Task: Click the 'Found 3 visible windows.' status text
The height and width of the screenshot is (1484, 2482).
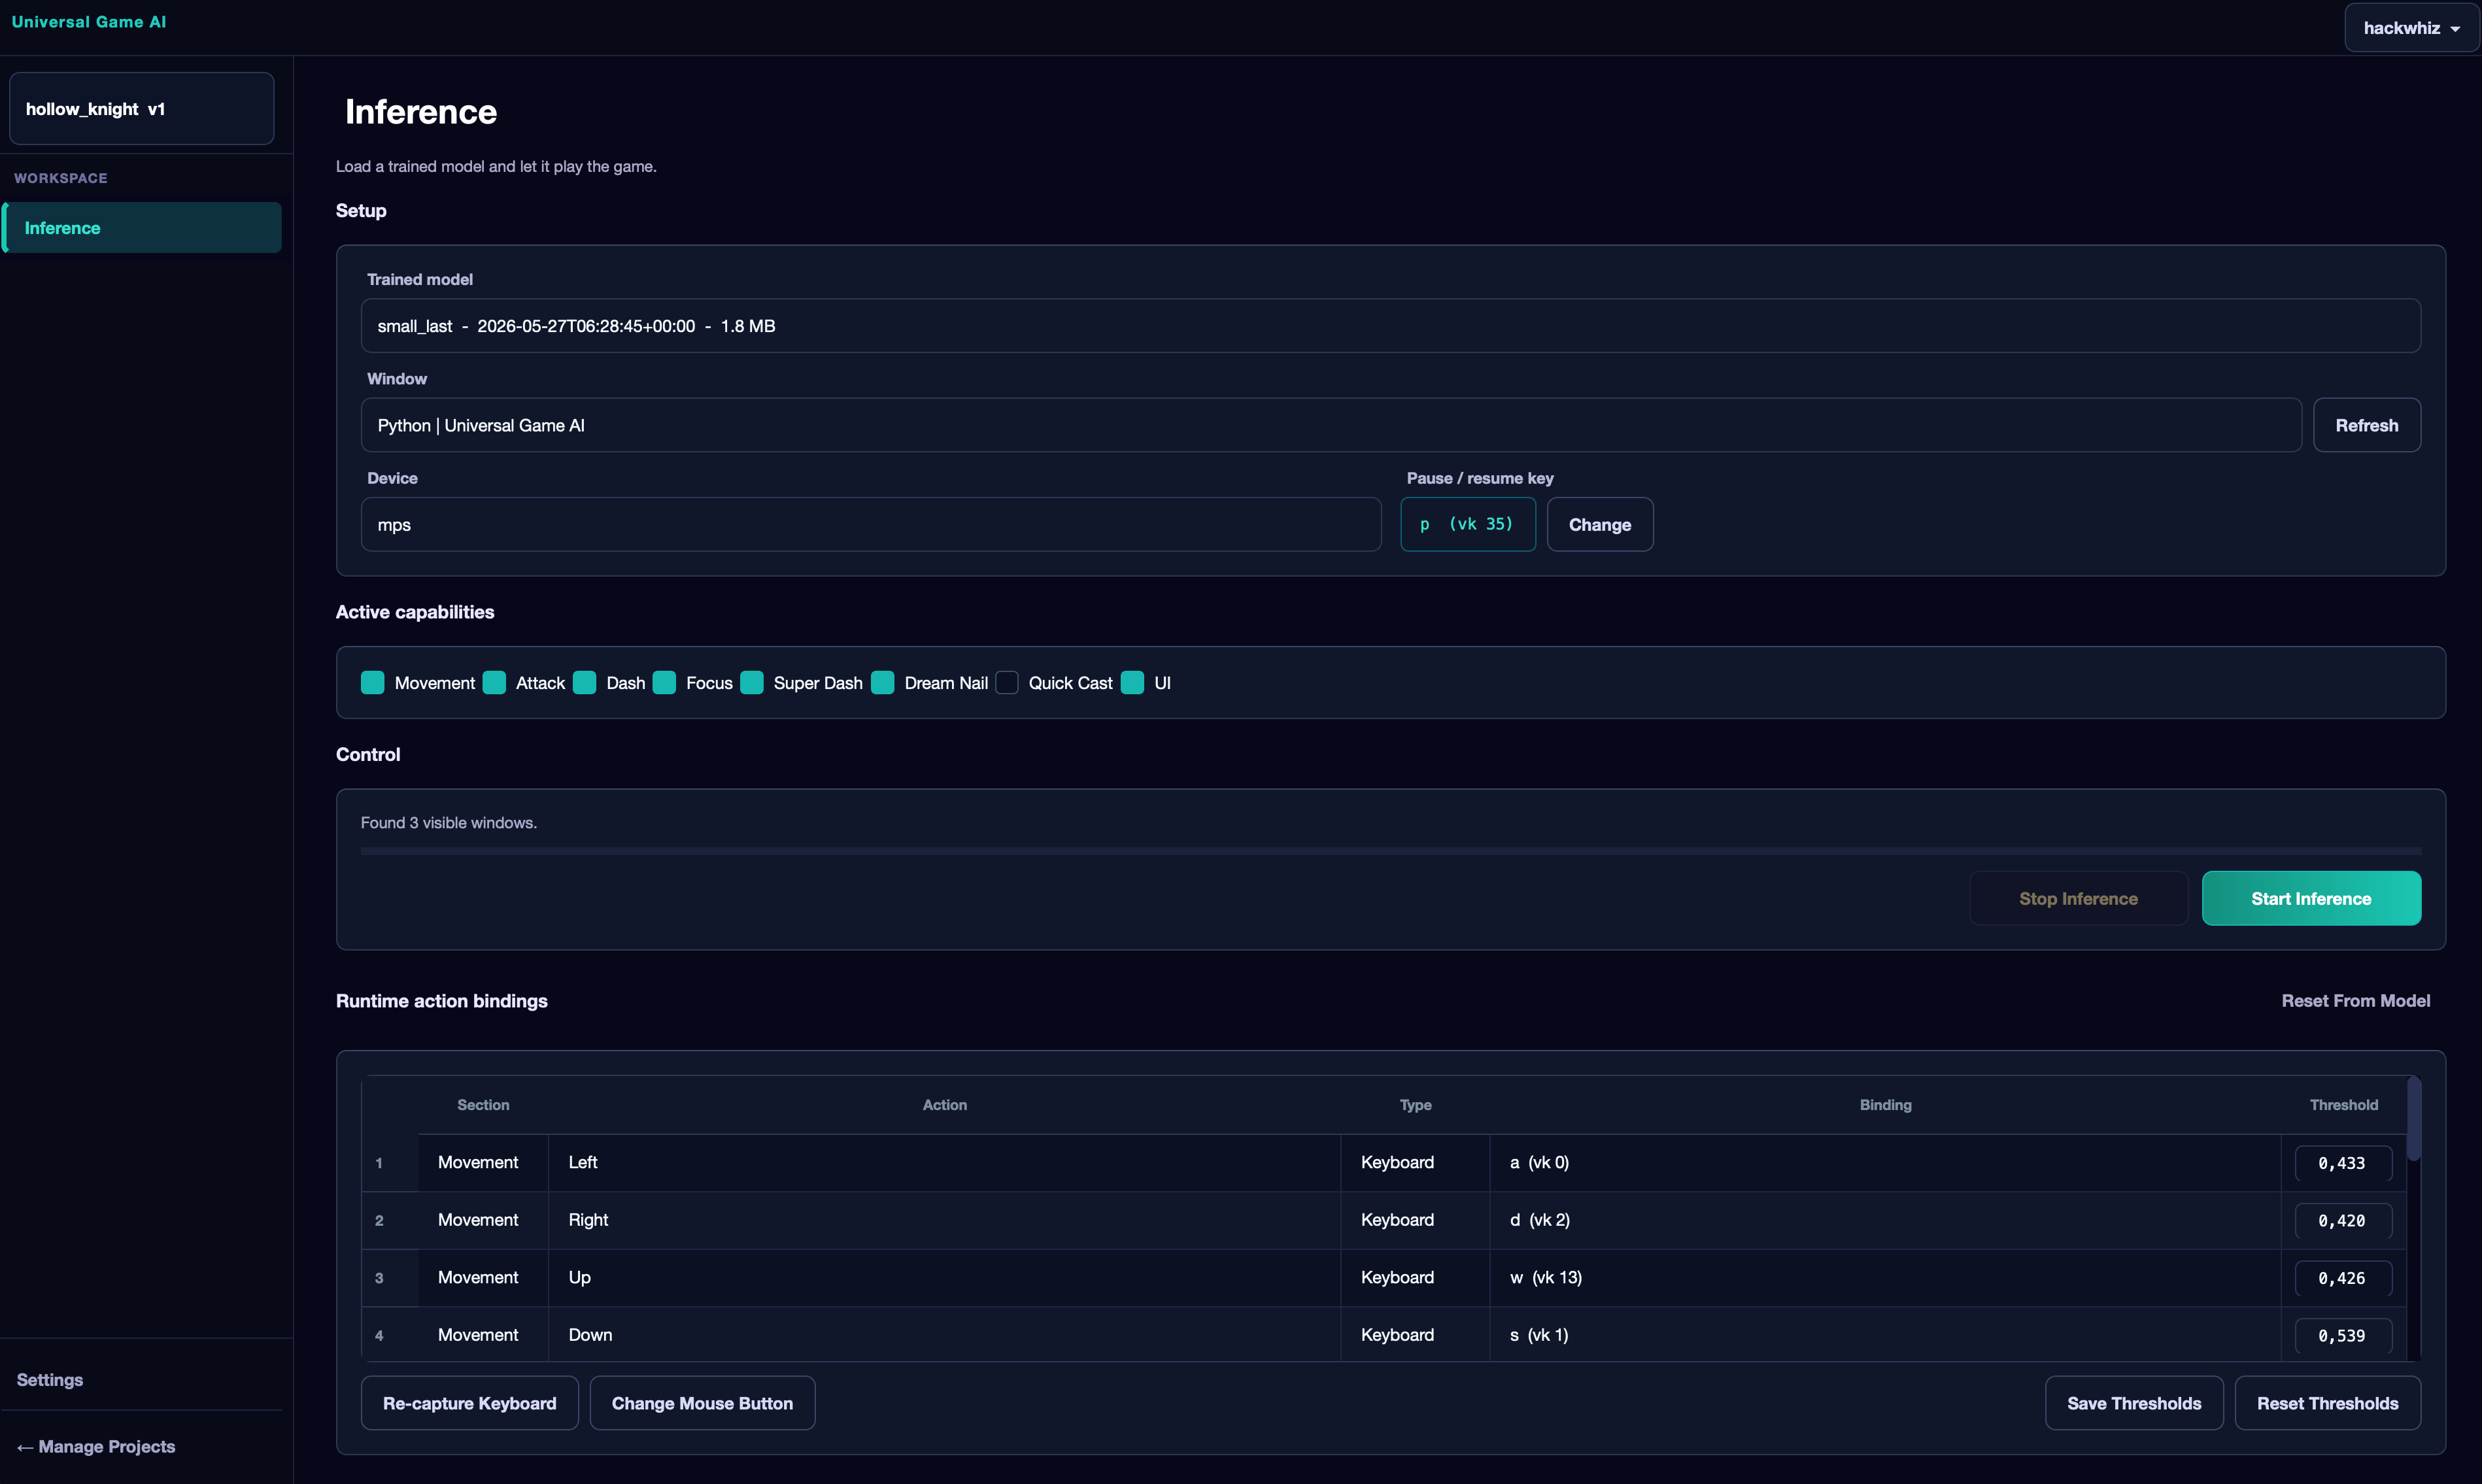Action: click(x=449, y=822)
